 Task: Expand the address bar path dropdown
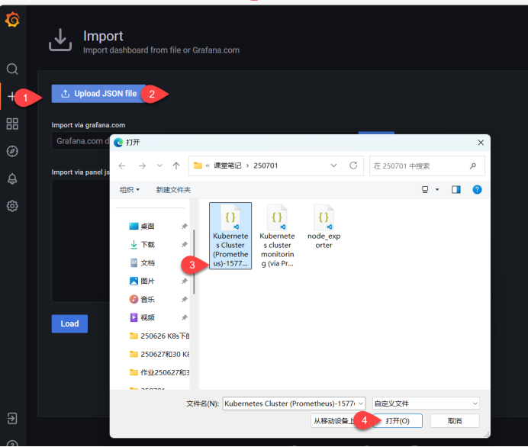[333, 166]
